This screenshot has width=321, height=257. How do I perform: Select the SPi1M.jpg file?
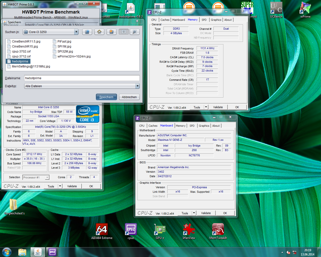point(62,46)
